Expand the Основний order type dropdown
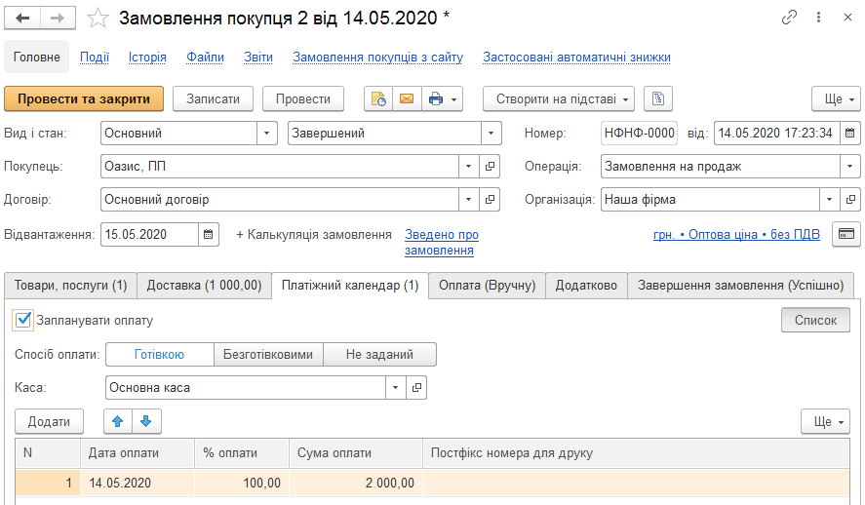 click(266, 133)
